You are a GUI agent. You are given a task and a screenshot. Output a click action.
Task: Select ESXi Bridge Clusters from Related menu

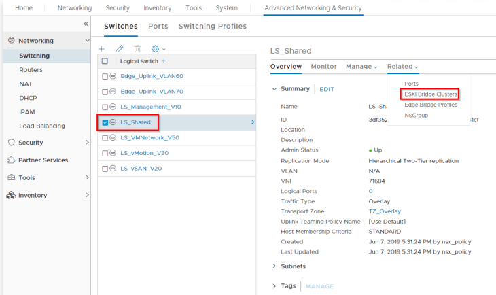[430, 94]
